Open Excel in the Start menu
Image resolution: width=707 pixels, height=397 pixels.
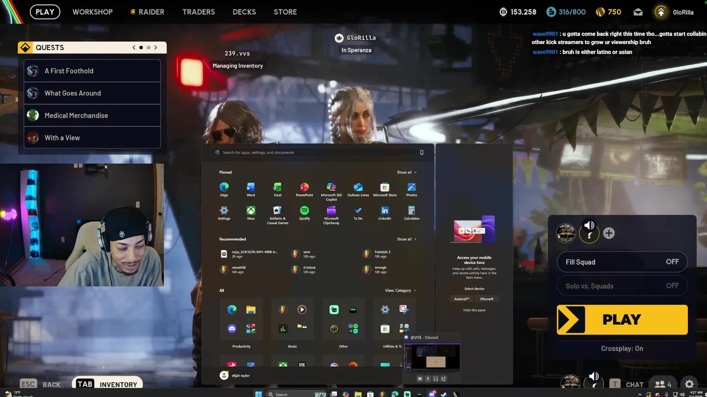click(277, 189)
